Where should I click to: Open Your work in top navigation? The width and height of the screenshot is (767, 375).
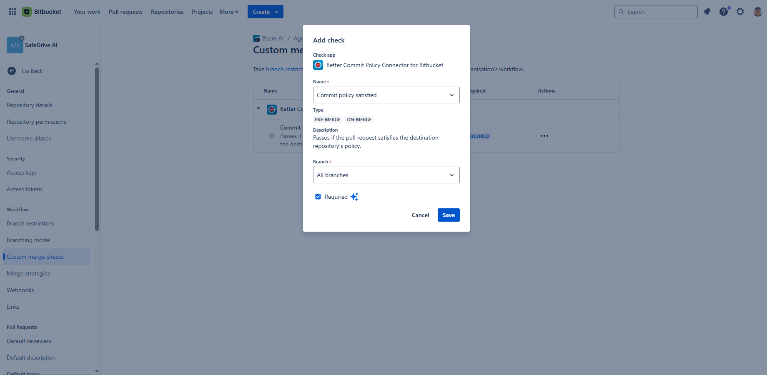[x=87, y=12]
